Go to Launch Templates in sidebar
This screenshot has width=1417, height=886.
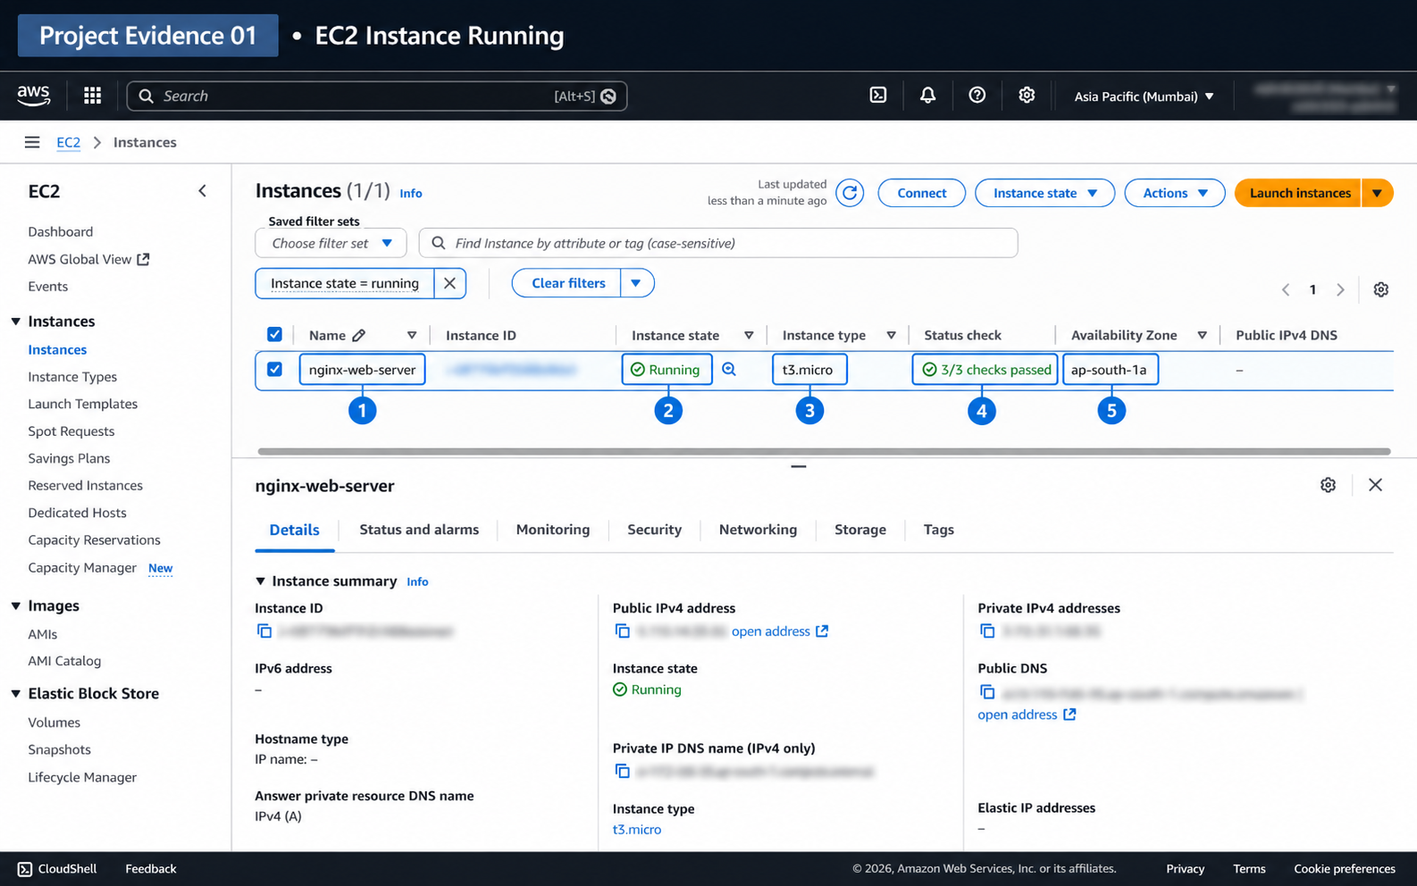83,404
